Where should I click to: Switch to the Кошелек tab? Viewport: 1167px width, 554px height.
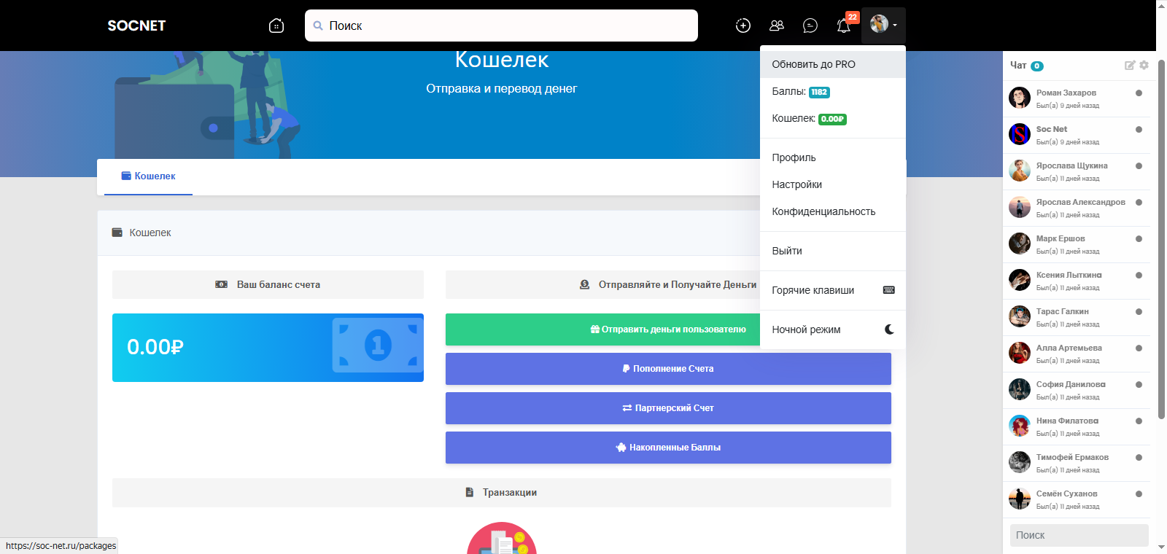coord(148,176)
